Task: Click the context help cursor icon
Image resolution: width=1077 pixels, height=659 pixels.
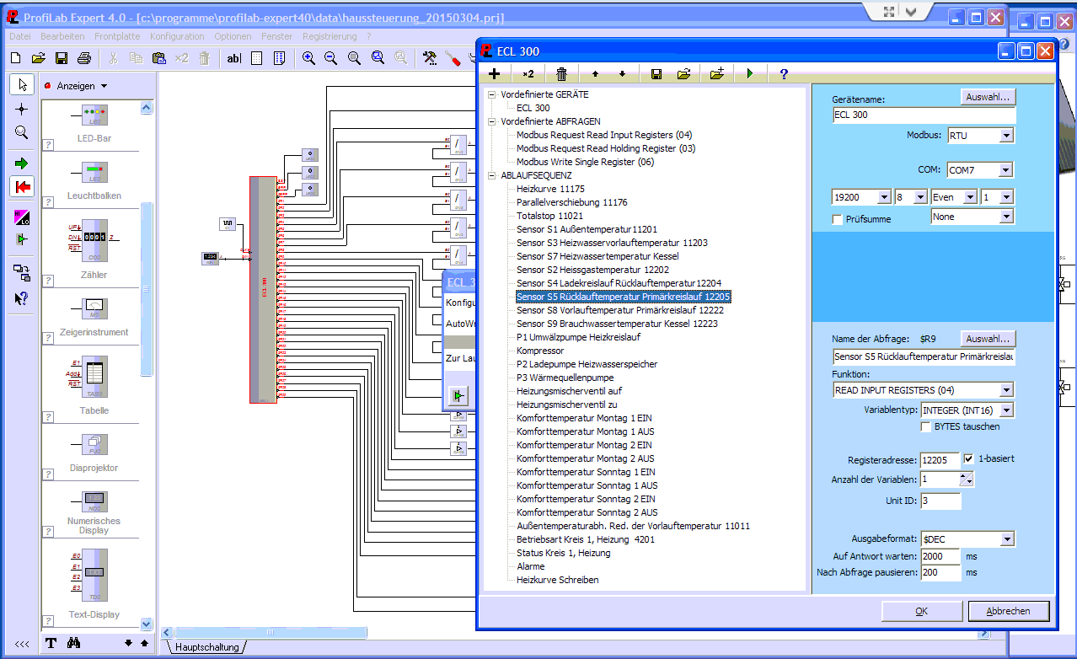Action: coord(22,298)
